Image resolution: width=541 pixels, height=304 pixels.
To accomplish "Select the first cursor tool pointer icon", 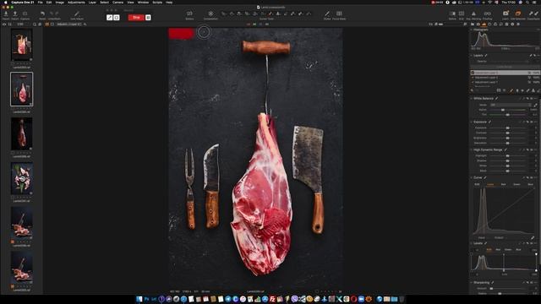I will (x=224, y=14).
